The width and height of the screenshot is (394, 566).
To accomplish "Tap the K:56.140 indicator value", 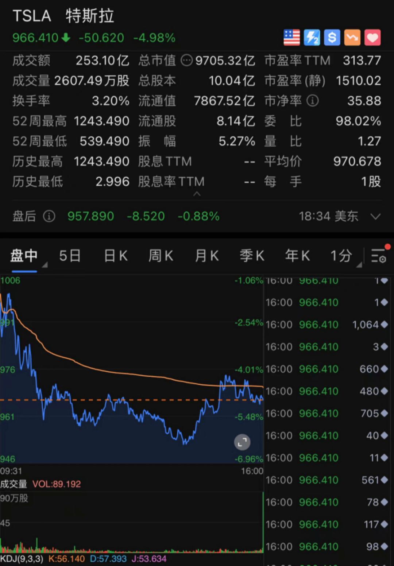I will [x=67, y=559].
